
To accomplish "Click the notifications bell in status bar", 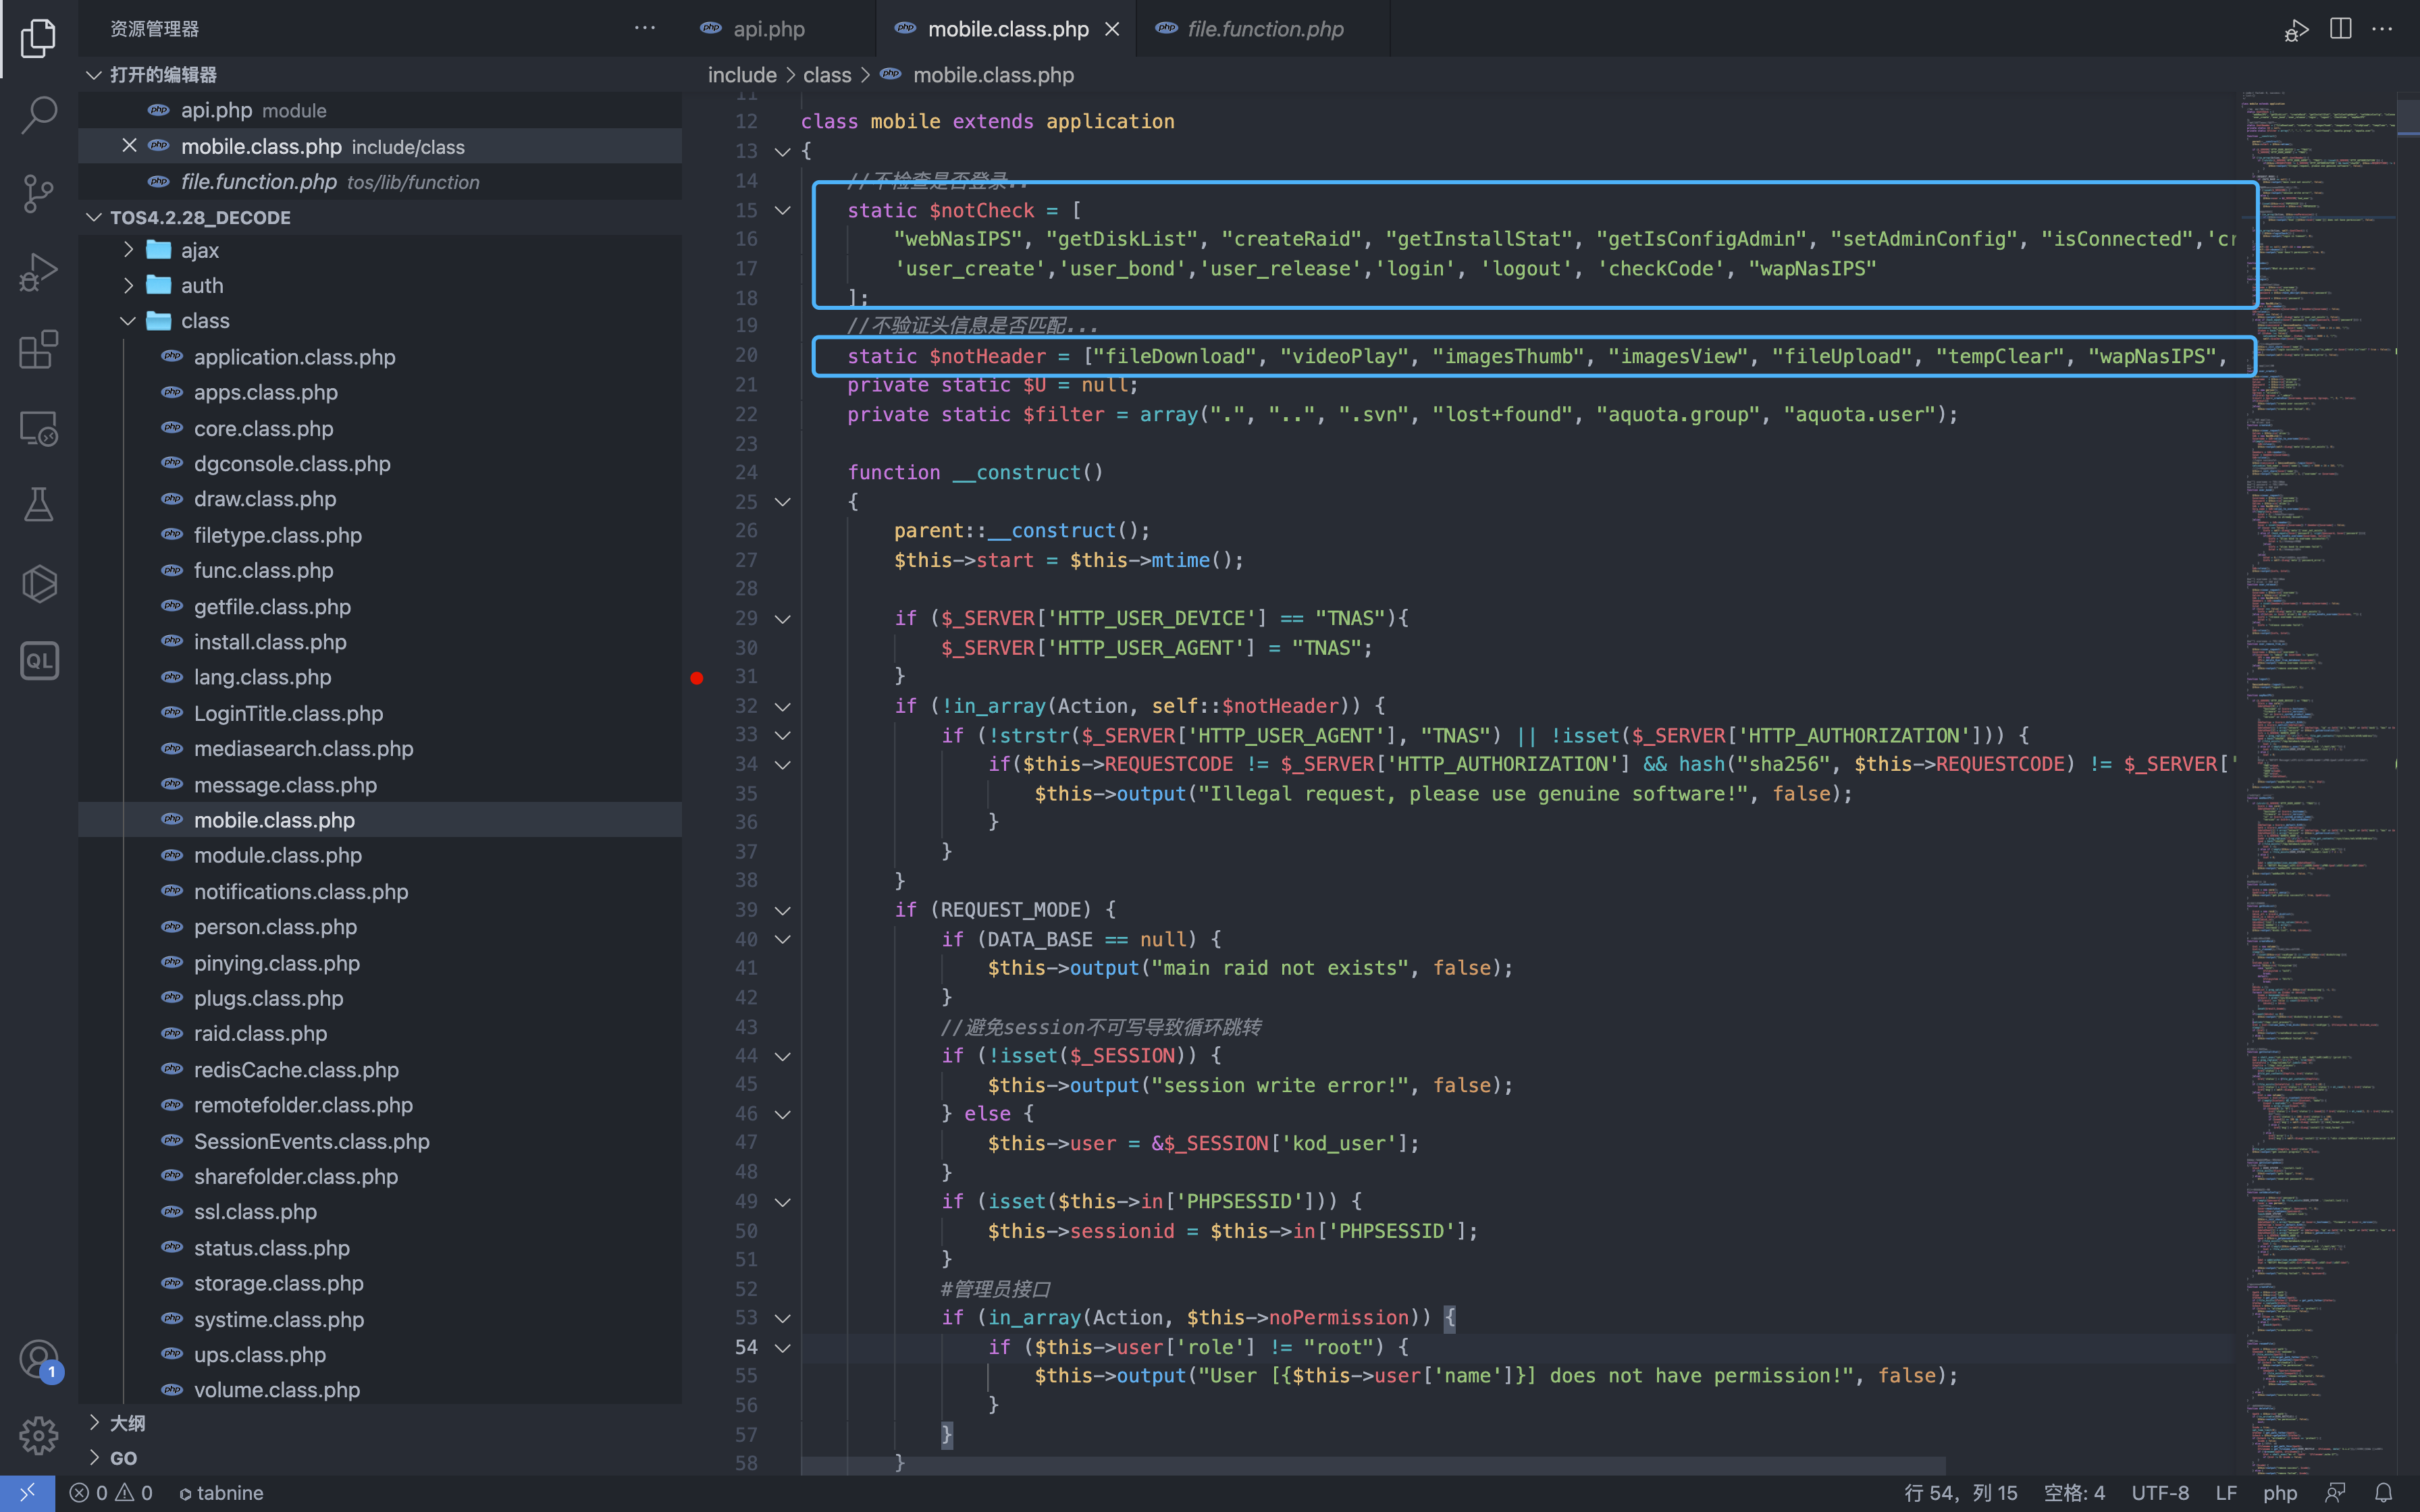I will click(x=2383, y=1492).
